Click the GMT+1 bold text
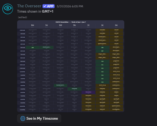157x126 pixels. pos(47,11)
